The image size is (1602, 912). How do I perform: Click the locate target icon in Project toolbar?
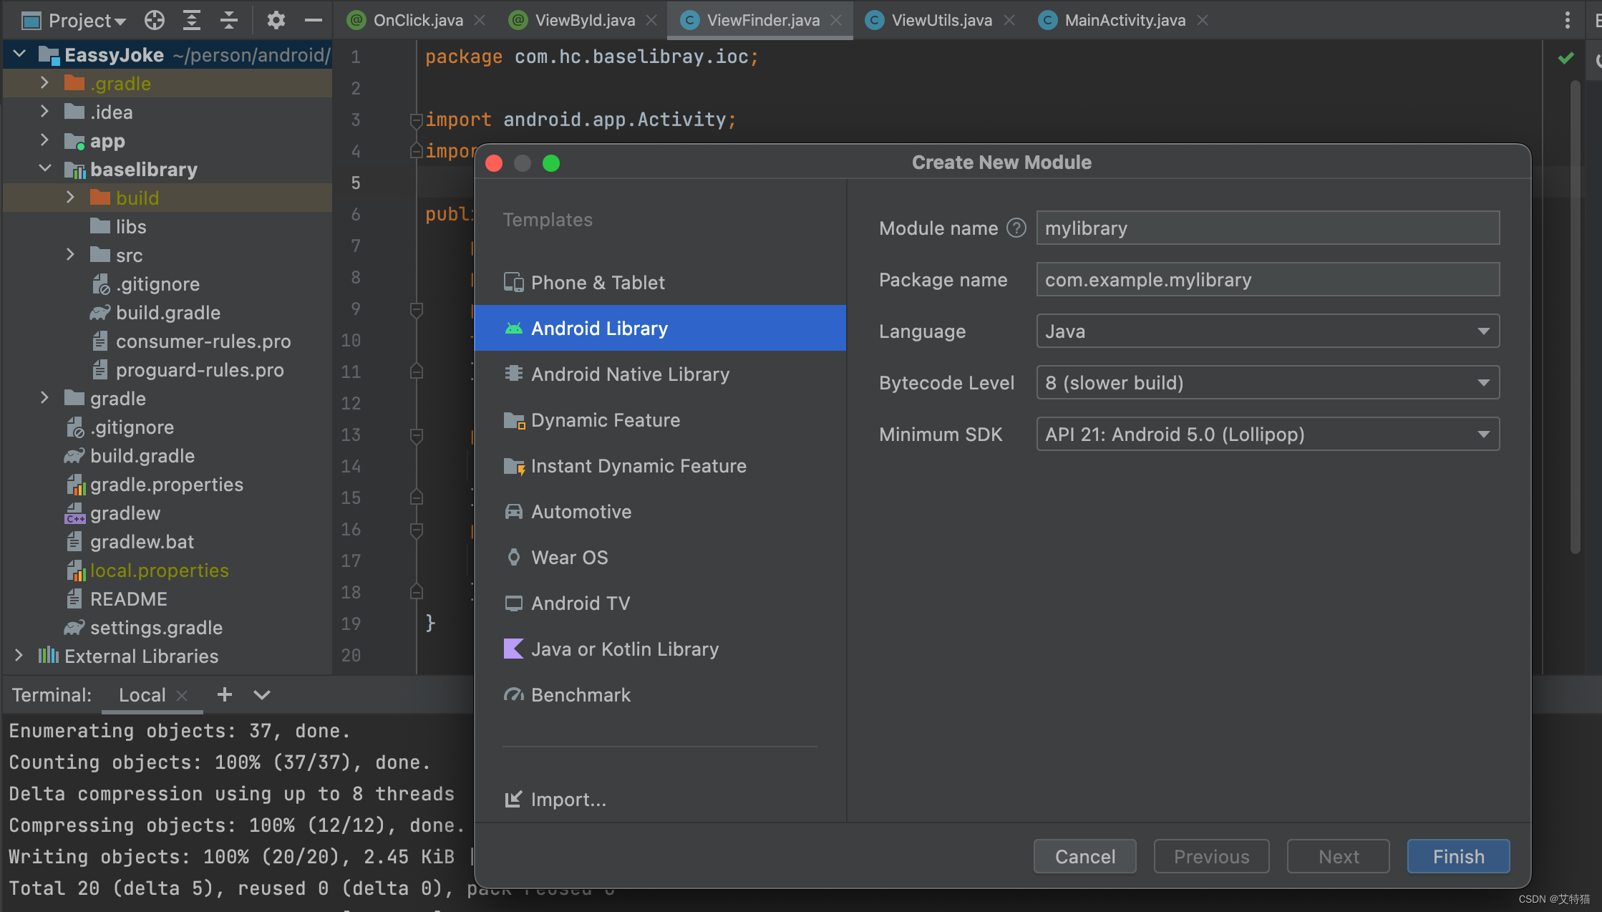pyautogui.click(x=154, y=20)
